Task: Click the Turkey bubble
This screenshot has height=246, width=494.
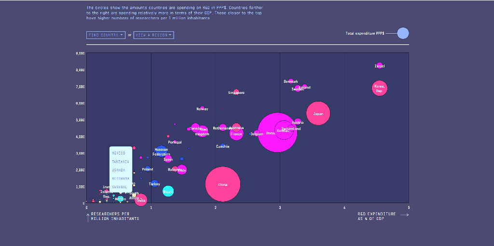Action: (154, 183)
